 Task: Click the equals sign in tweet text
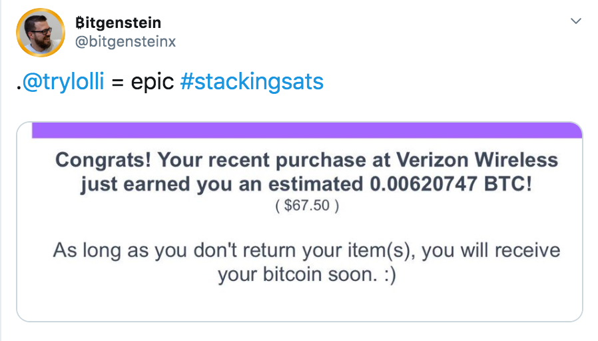pos(117,83)
